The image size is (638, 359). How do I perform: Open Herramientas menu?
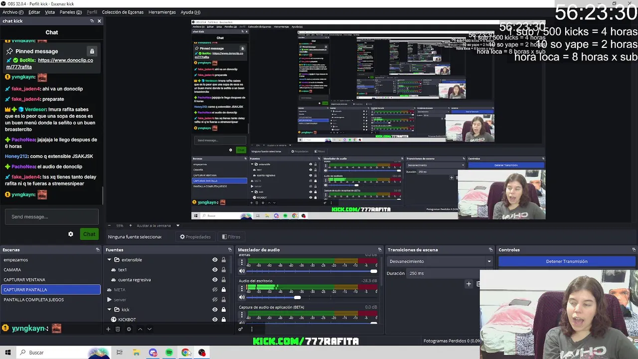coord(162,12)
